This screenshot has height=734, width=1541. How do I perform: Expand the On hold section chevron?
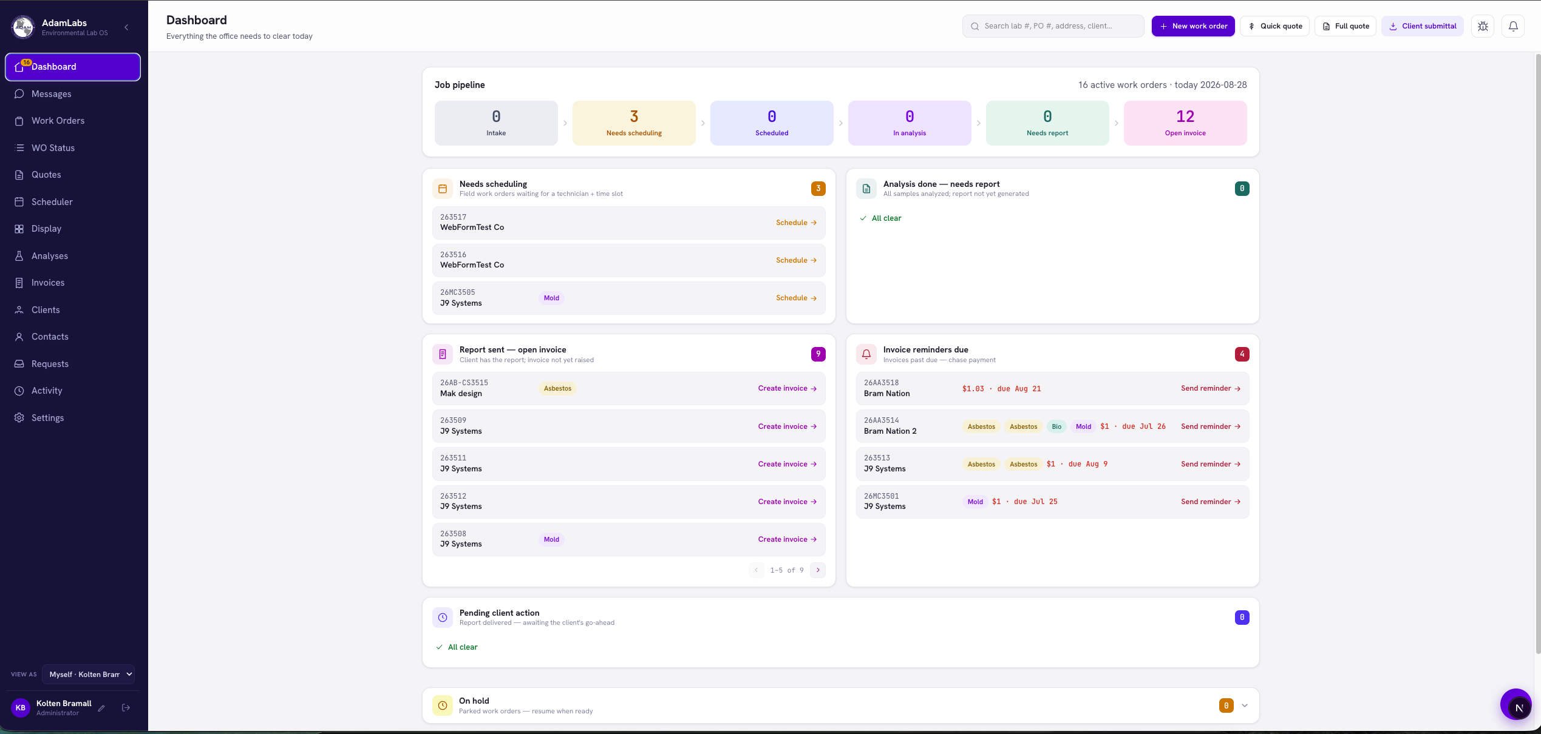pyautogui.click(x=1245, y=705)
